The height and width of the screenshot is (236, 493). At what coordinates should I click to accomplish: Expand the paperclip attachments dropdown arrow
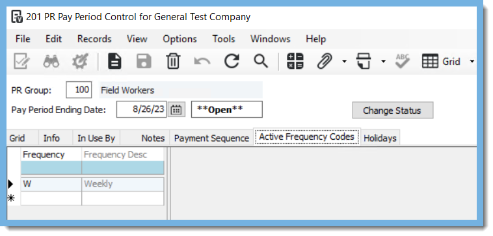[344, 61]
